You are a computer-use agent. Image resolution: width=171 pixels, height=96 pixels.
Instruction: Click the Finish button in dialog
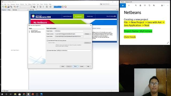coord(75,66)
